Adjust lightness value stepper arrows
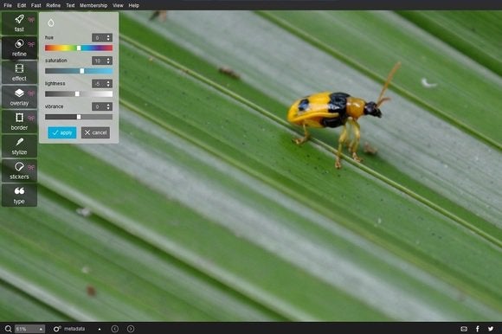The width and height of the screenshot is (502, 334). click(x=108, y=83)
